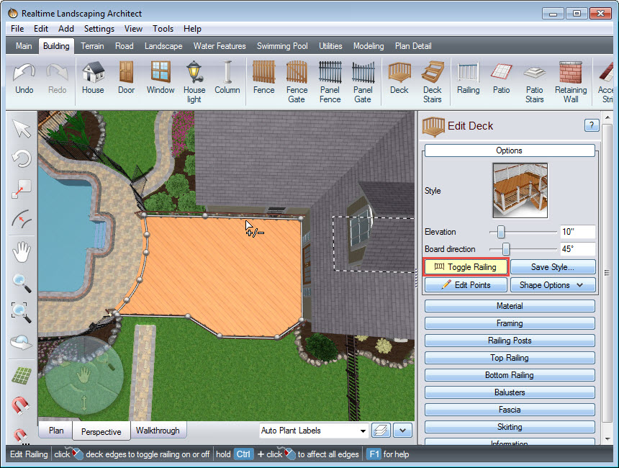Switch to the Terrain tab
This screenshot has height=468, width=619.
pos(92,46)
